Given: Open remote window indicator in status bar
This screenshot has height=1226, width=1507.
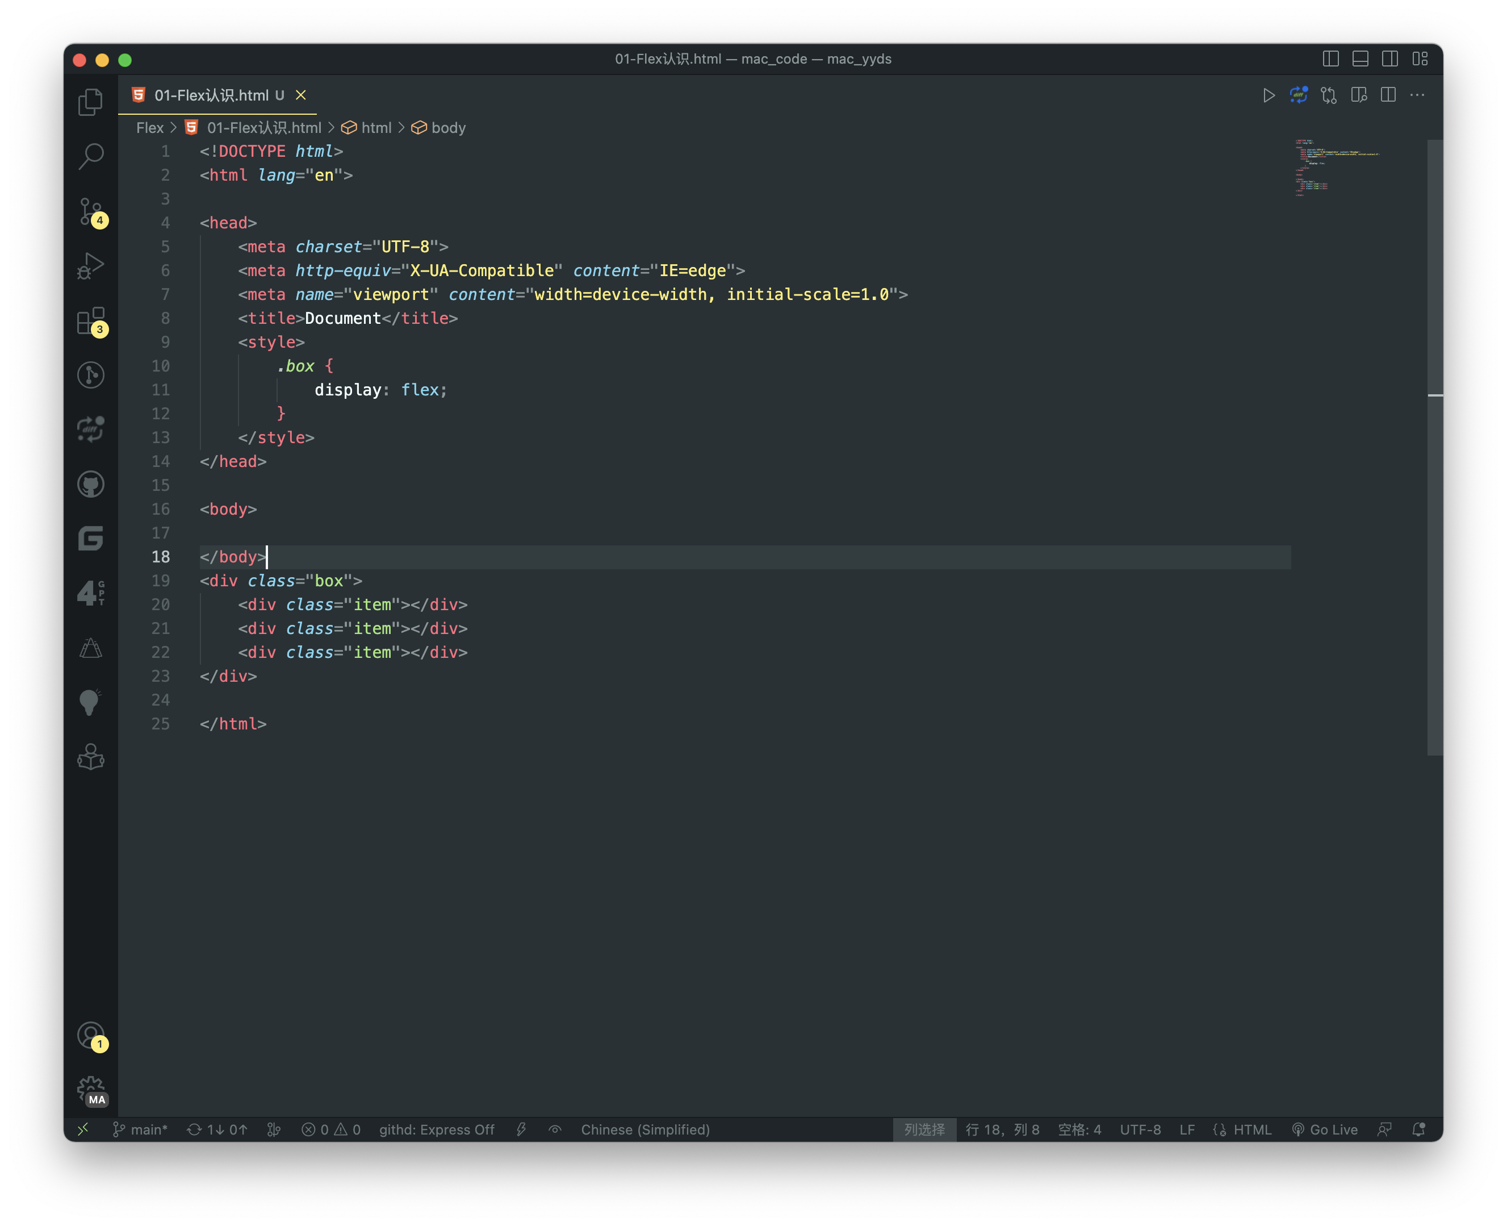Looking at the screenshot, I should click(83, 1129).
